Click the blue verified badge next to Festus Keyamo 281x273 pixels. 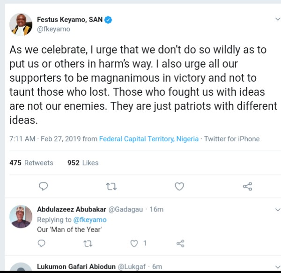point(108,20)
